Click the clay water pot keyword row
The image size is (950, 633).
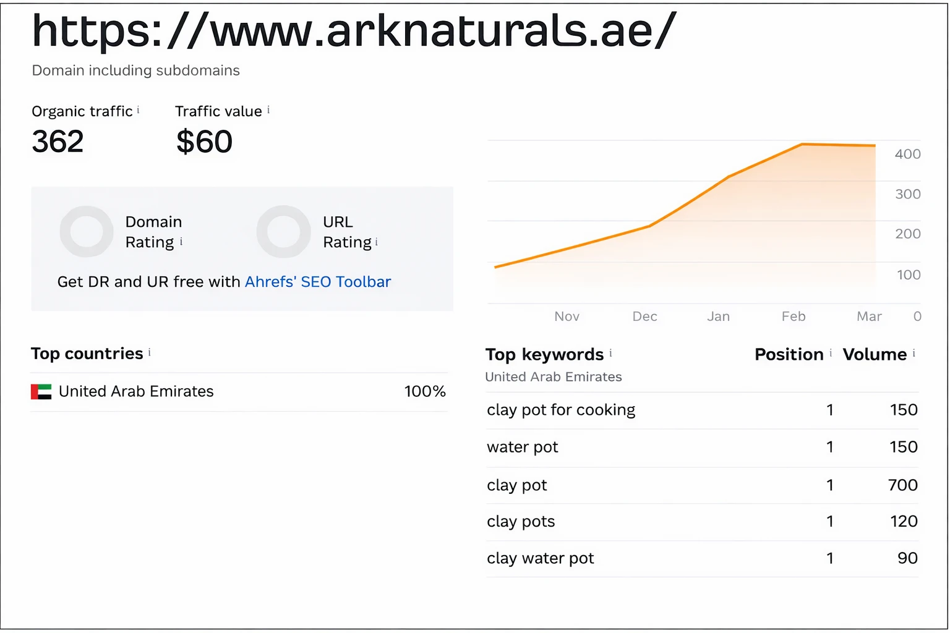coord(540,558)
